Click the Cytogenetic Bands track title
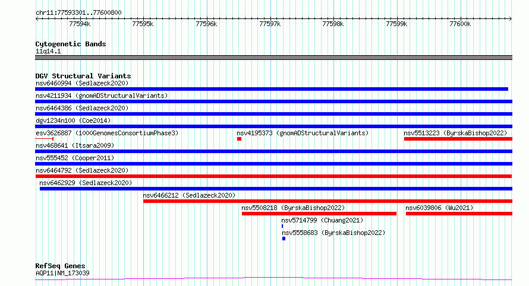This screenshot has height=286, width=529. click(x=71, y=44)
